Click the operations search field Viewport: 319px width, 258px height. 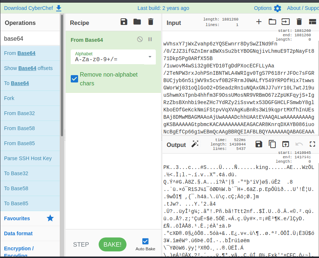(x=30, y=38)
